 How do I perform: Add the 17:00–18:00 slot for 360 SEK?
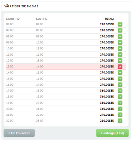click(x=120, y=91)
